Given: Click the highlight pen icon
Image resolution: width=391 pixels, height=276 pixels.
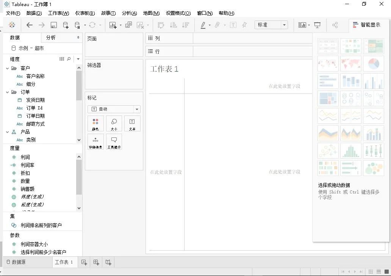Looking at the screenshot, I should (x=203, y=25).
